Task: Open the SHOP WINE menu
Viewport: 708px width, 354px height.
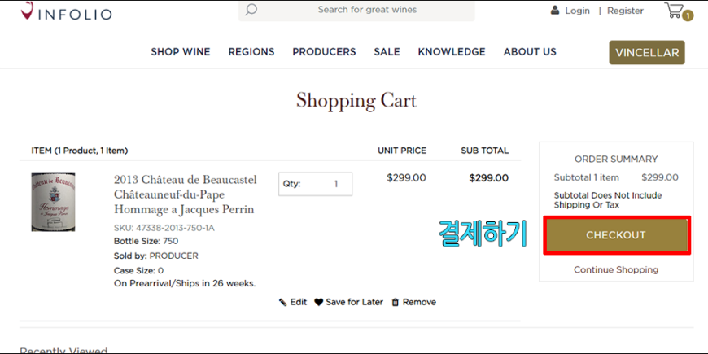Action: click(x=181, y=52)
